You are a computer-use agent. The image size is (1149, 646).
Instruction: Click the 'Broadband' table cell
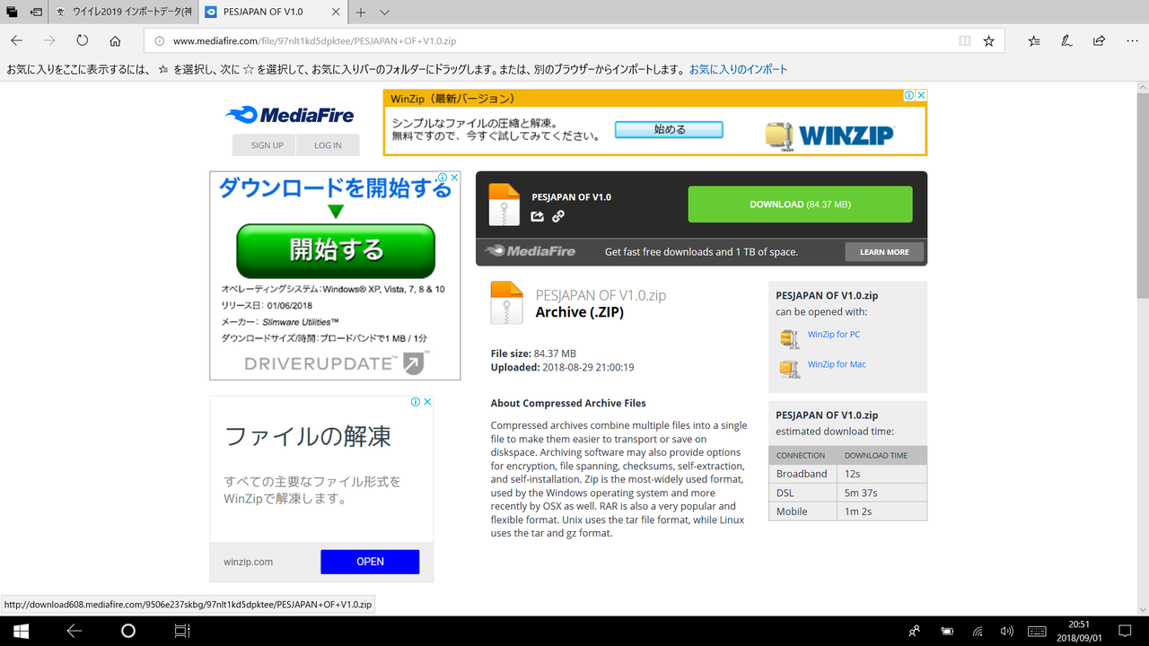pyautogui.click(x=803, y=474)
